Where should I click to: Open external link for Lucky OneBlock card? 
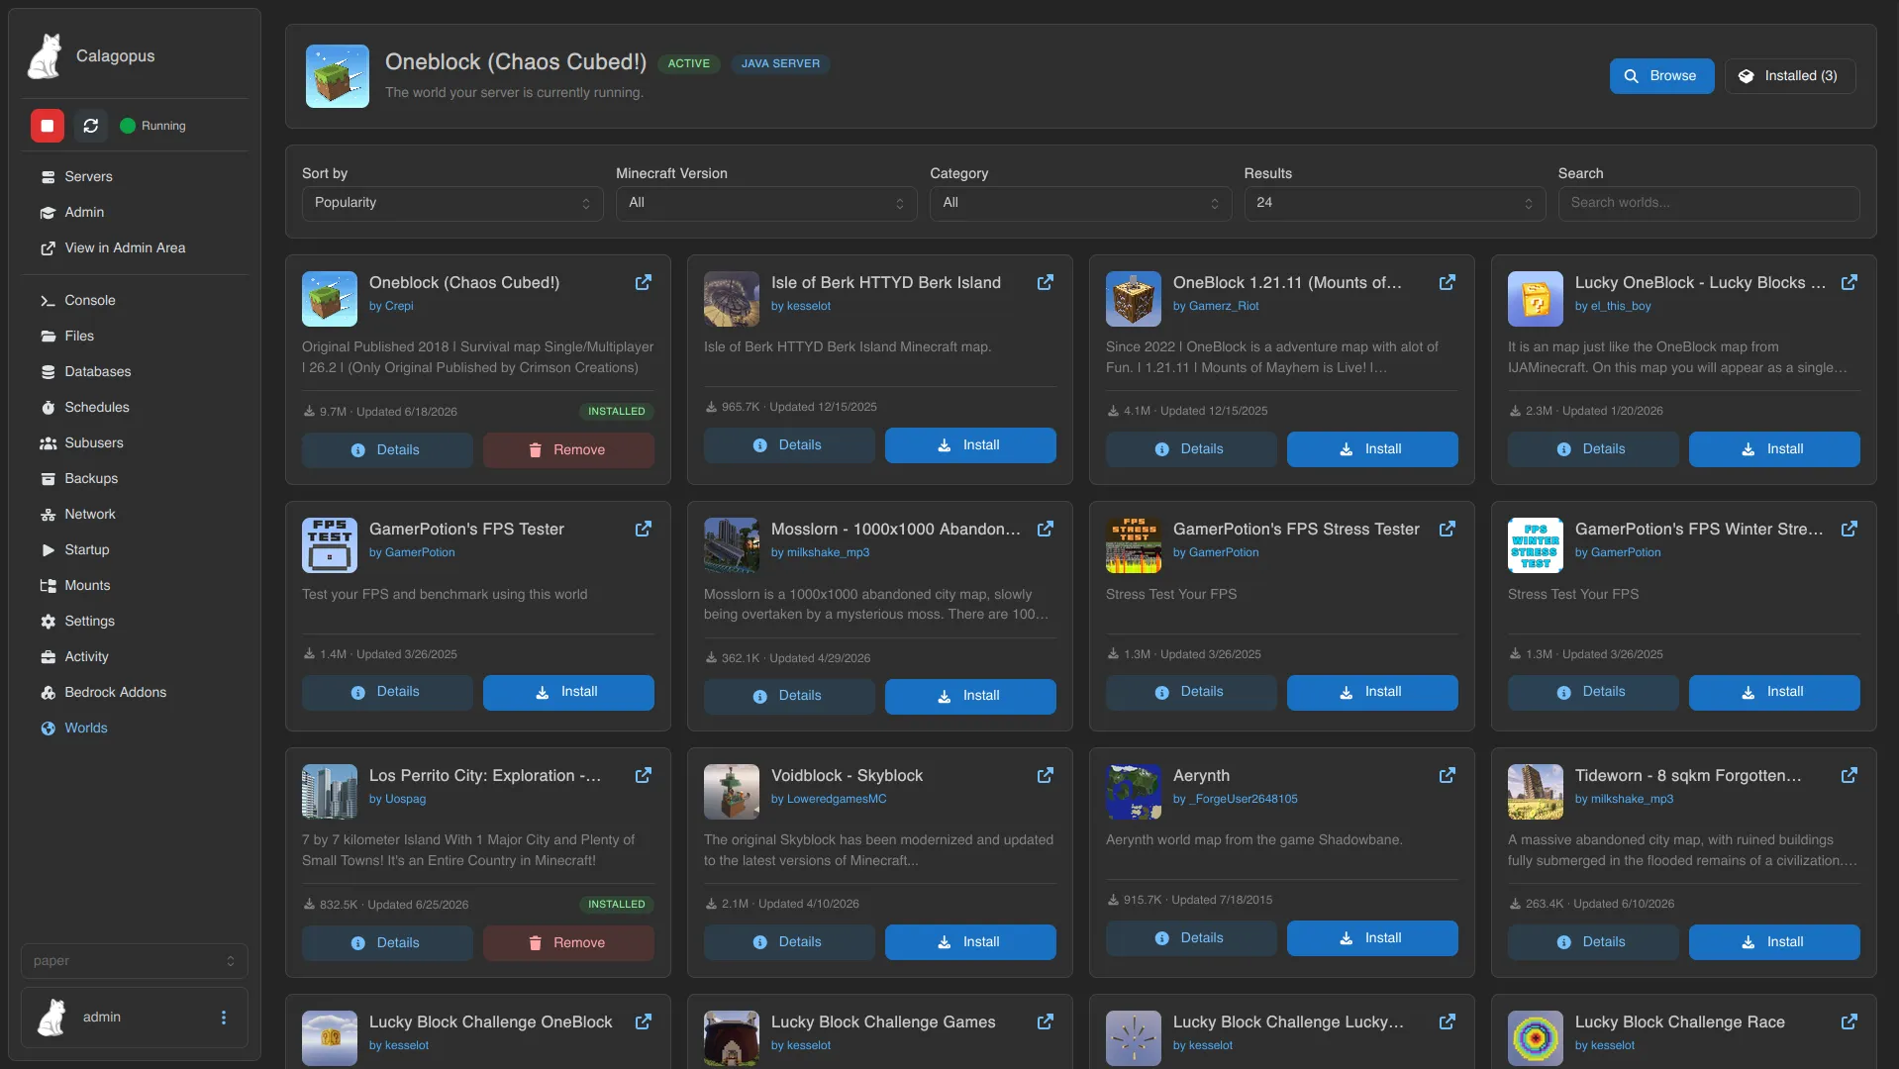pyautogui.click(x=1849, y=283)
